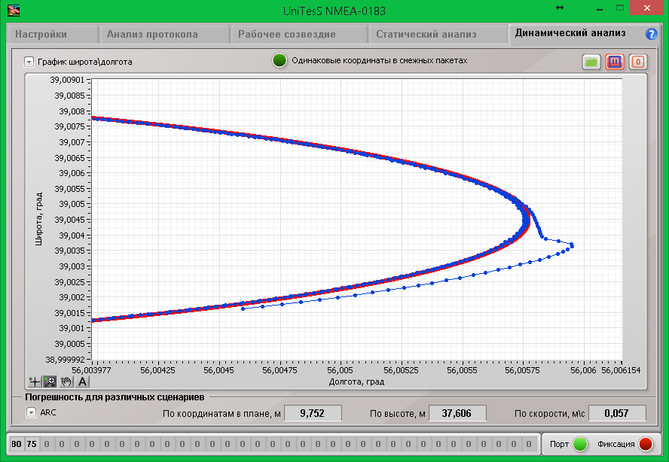Open help via blue question mark icon

pos(652,34)
